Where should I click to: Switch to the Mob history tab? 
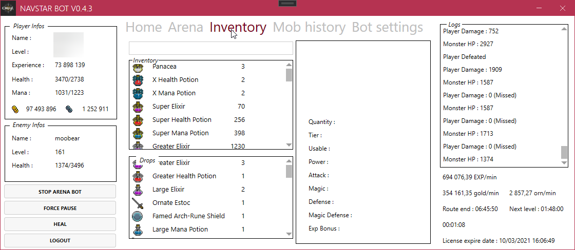tap(309, 27)
